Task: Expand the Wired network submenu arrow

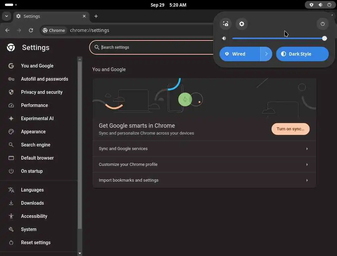Action: 266,54
